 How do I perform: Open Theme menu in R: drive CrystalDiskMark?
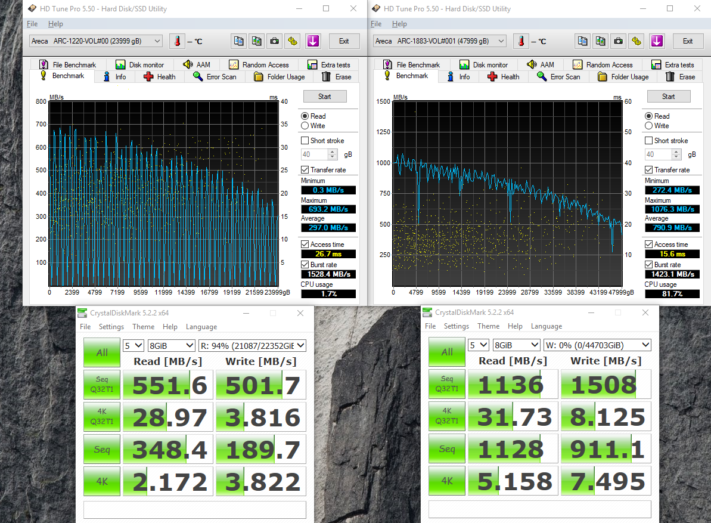(143, 327)
